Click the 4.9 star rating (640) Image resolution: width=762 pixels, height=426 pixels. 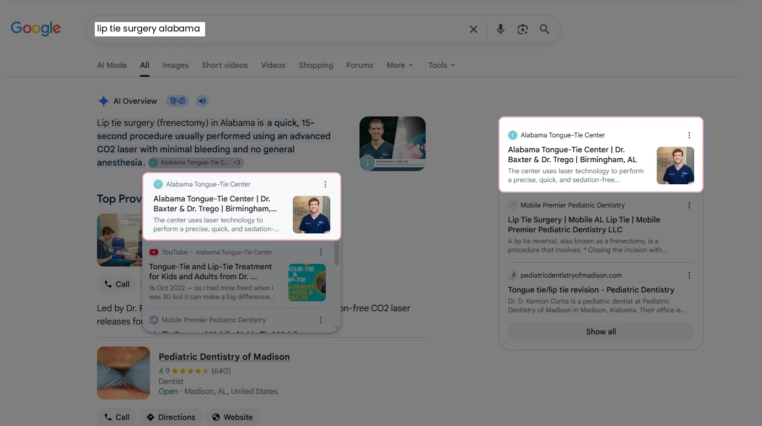[195, 371]
